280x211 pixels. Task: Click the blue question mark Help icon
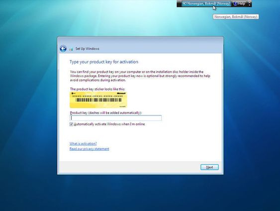tap(236, 3)
